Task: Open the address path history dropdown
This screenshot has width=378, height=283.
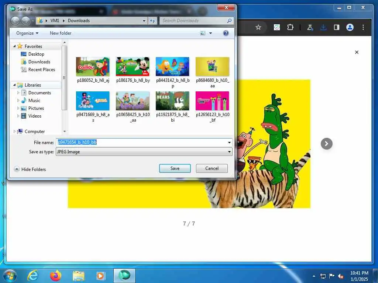Action: point(144,21)
